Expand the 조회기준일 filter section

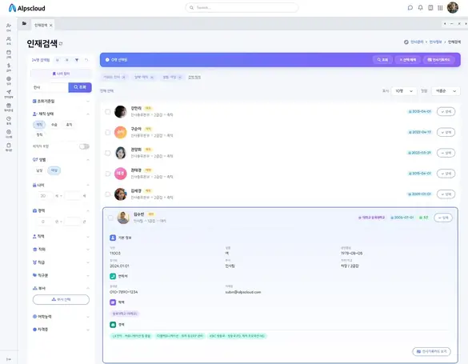[61, 101]
